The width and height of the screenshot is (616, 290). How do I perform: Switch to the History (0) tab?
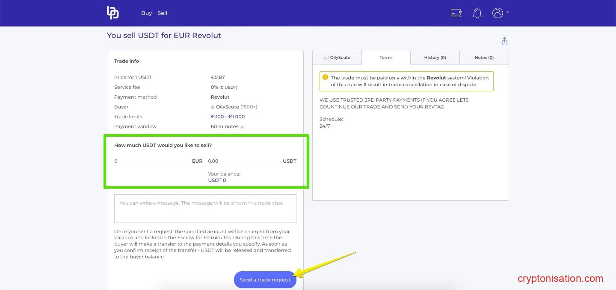coord(435,58)
